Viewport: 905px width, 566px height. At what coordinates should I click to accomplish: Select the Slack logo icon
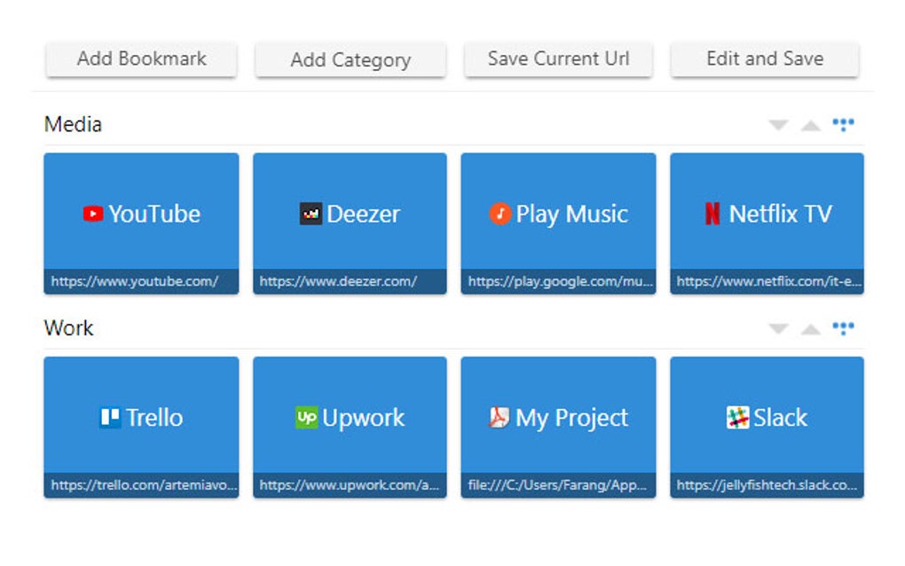(737, 417)
